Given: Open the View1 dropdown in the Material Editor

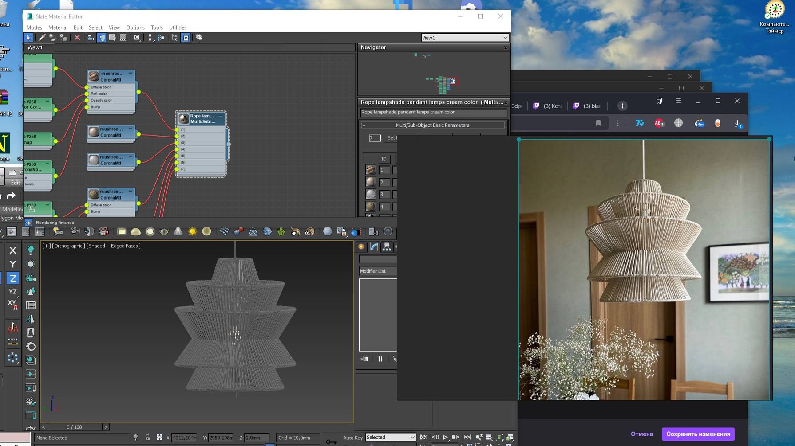Looking at the screenshot, I should pyautogui.click(x=464, y=38).
